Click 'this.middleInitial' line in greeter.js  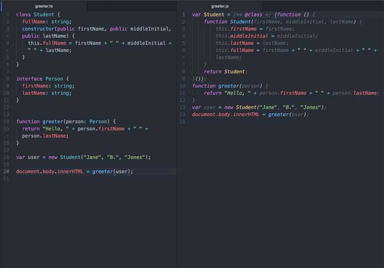[x=267, y=36]
